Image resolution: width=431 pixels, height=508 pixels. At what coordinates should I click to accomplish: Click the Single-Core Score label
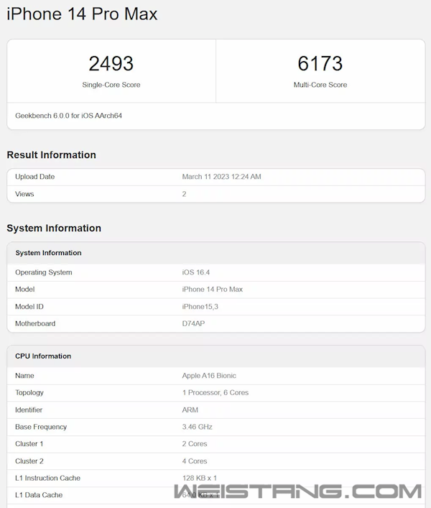(111, 85)
